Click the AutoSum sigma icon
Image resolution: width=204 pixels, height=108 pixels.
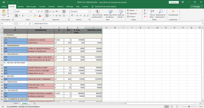[145, 10]
